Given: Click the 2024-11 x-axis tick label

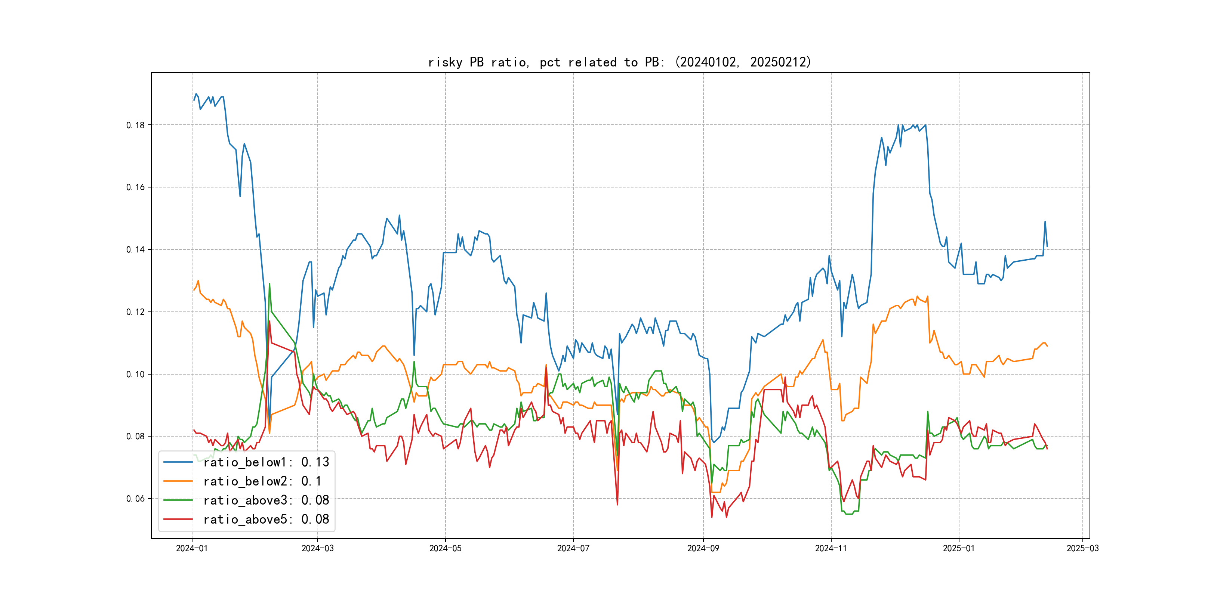Looking at the screenshot, I should tap(831, 548).
